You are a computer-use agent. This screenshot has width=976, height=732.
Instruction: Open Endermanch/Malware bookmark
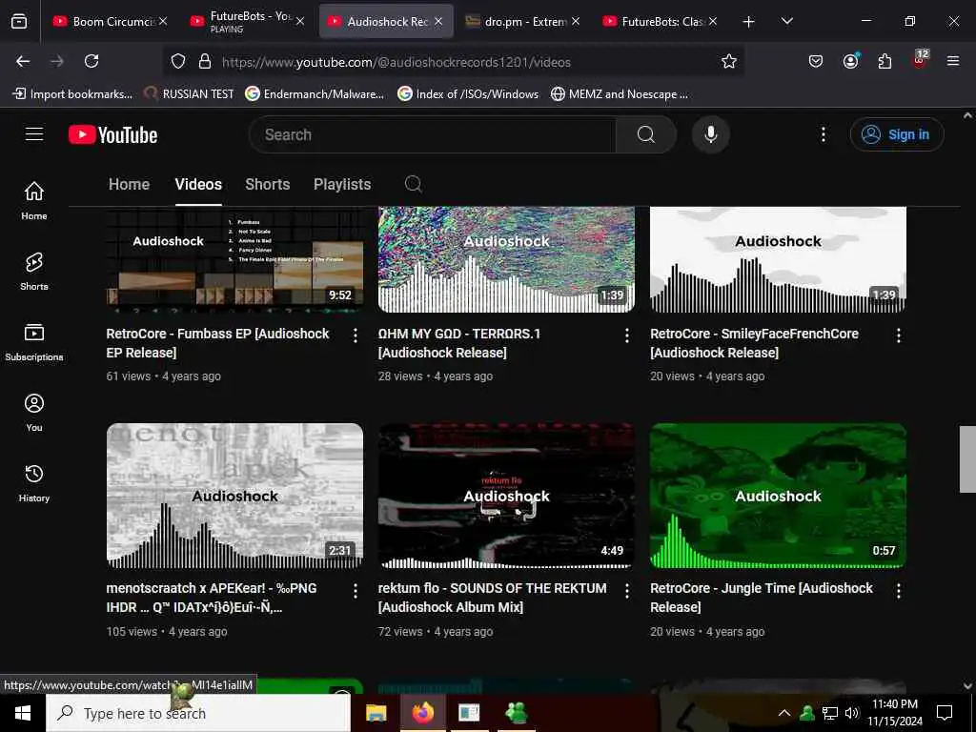315,94
